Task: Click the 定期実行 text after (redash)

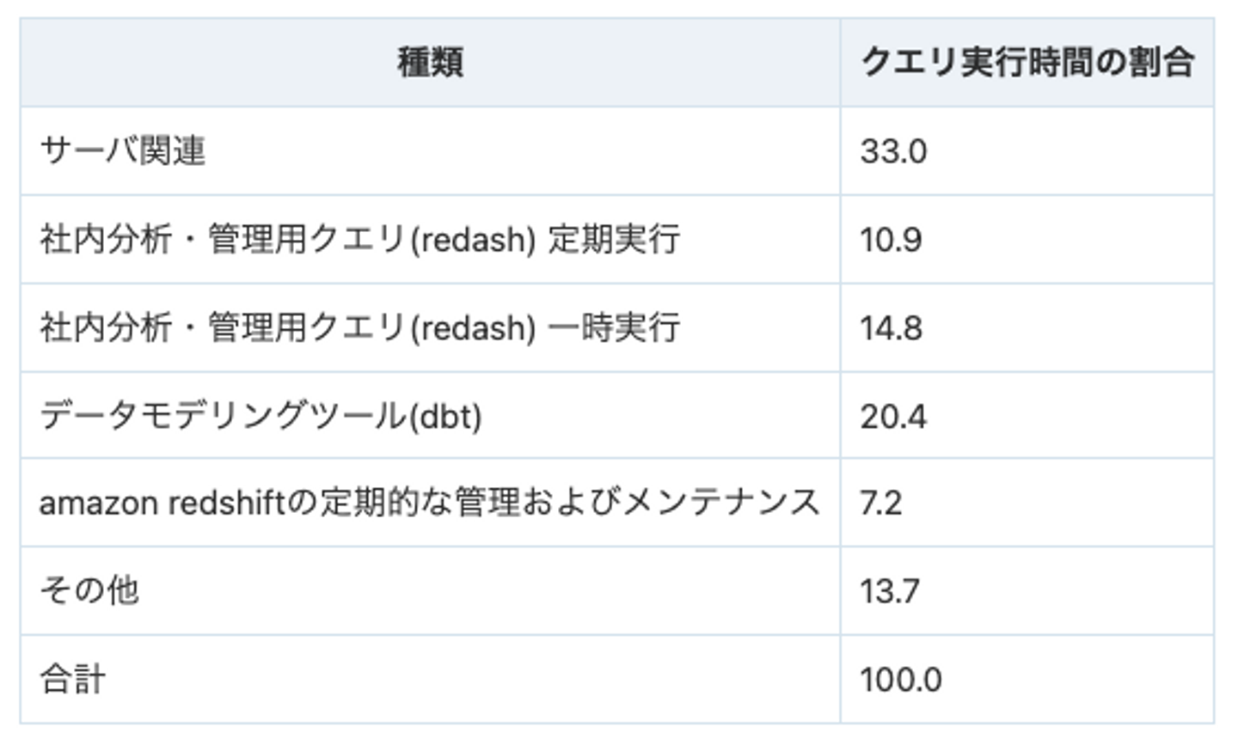Action: pos(614,240)
